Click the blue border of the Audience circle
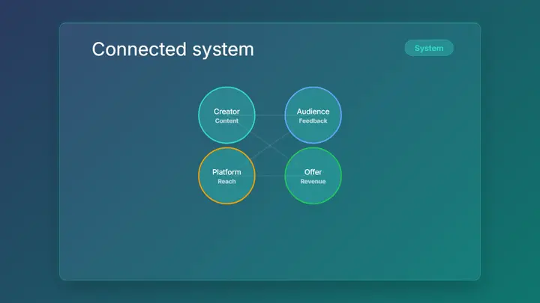 coord(341,115)
